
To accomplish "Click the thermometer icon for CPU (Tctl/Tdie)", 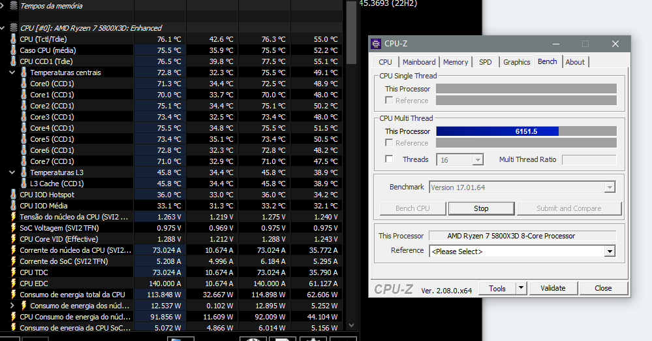I will [x=13, y=39].
